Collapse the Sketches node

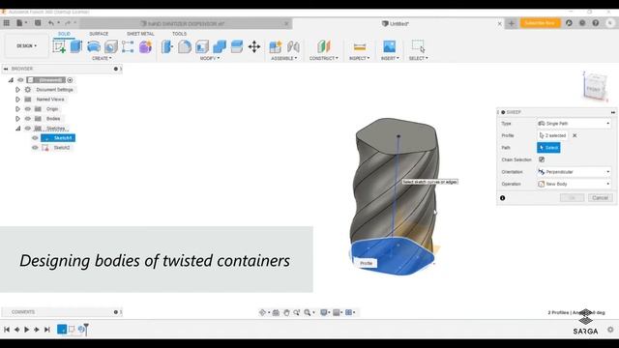[17, 129]
